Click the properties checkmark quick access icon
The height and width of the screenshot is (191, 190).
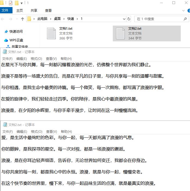[x=11, y=3]
